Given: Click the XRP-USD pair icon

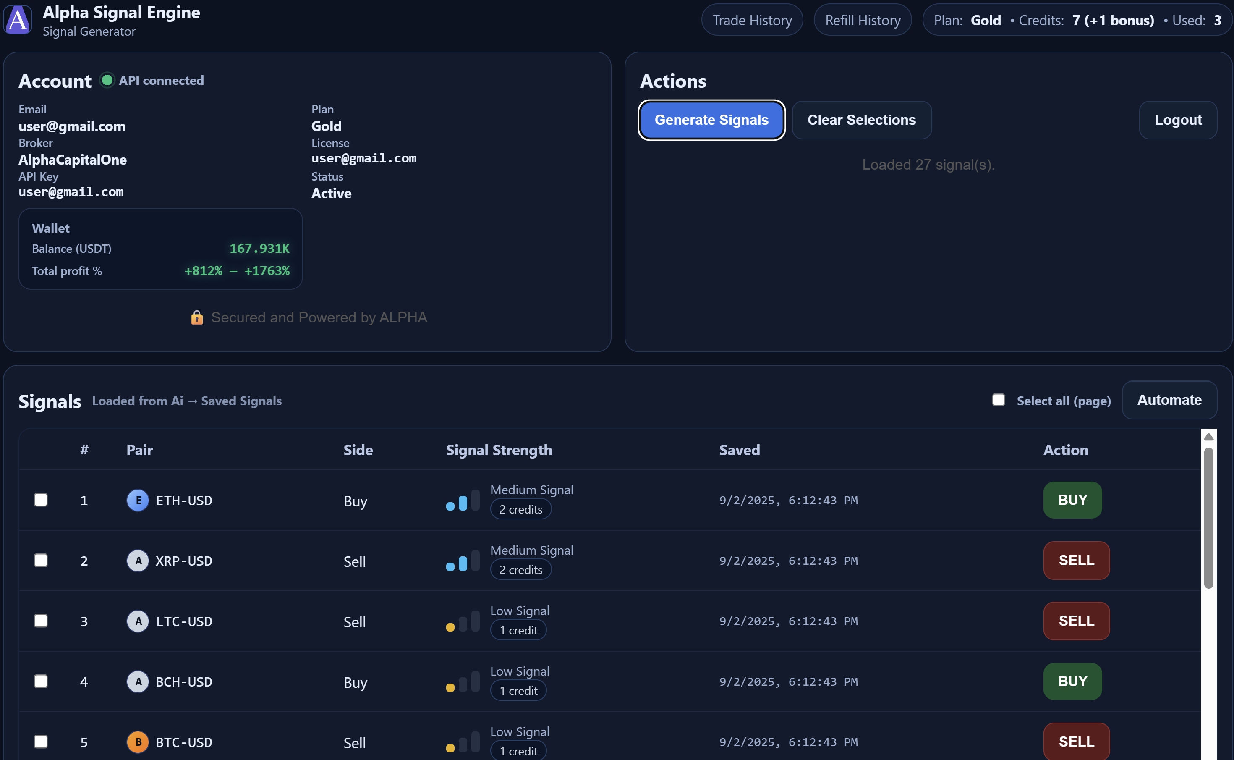Looking at the screenshot, I should pos(138,561).
